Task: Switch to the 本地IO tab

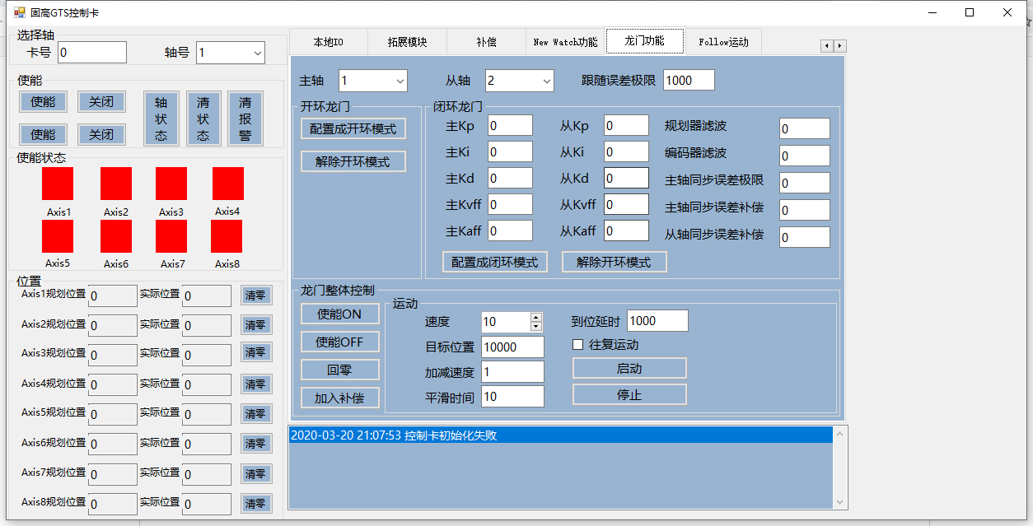Action: [x=328, y=42]
